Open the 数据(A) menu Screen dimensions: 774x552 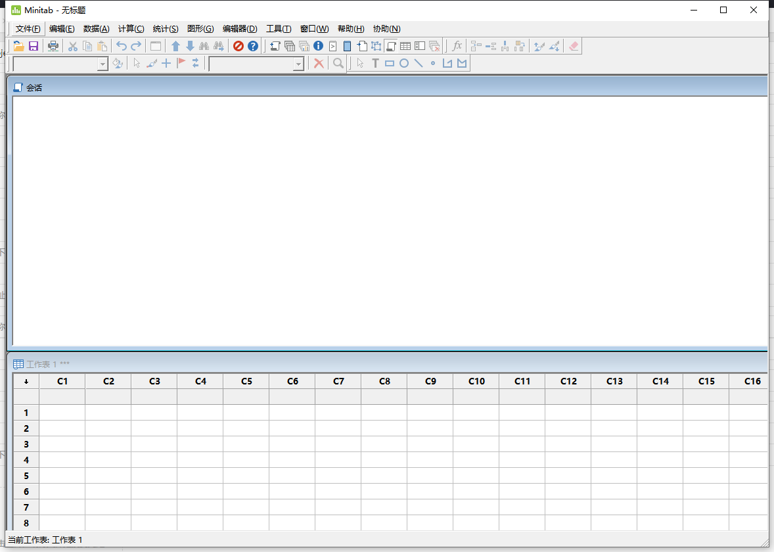pos(96,29)
